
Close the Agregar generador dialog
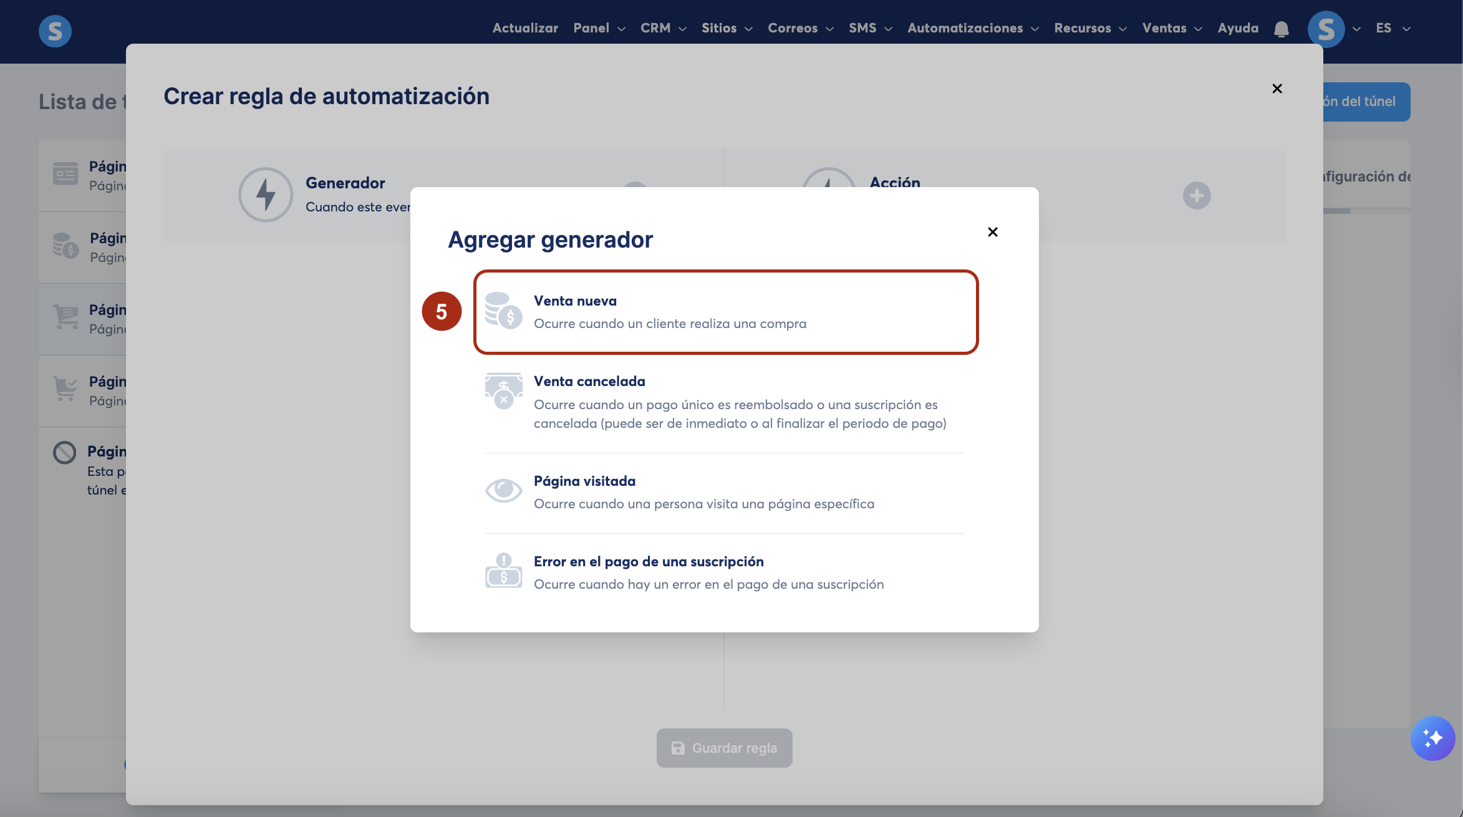tap(993, 232)
